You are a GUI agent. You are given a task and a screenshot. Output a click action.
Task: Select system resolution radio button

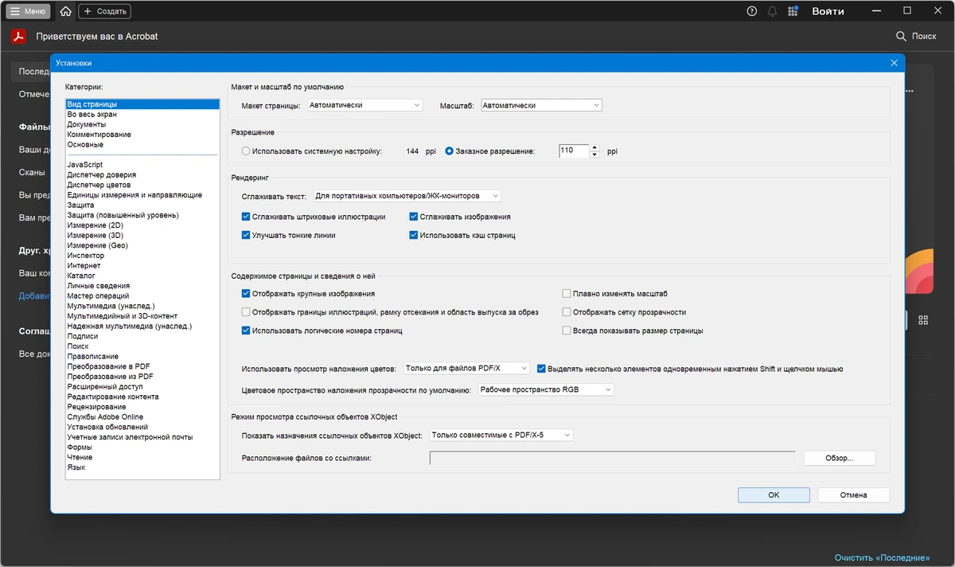(x=246, y=151)
